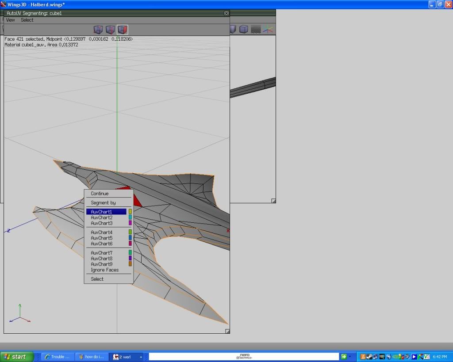Viewport: 453px width, 362px height.
Task: Switch to 'Trouble ...' browser taskbar button
Action: [x=57, y=357]
